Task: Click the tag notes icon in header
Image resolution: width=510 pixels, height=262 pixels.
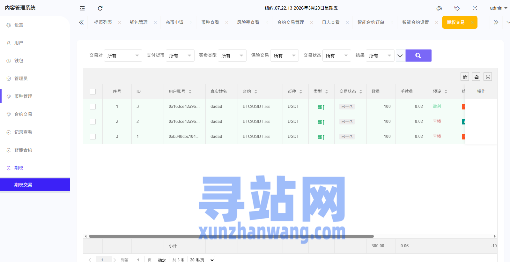Action: click(x=457, y=8)
